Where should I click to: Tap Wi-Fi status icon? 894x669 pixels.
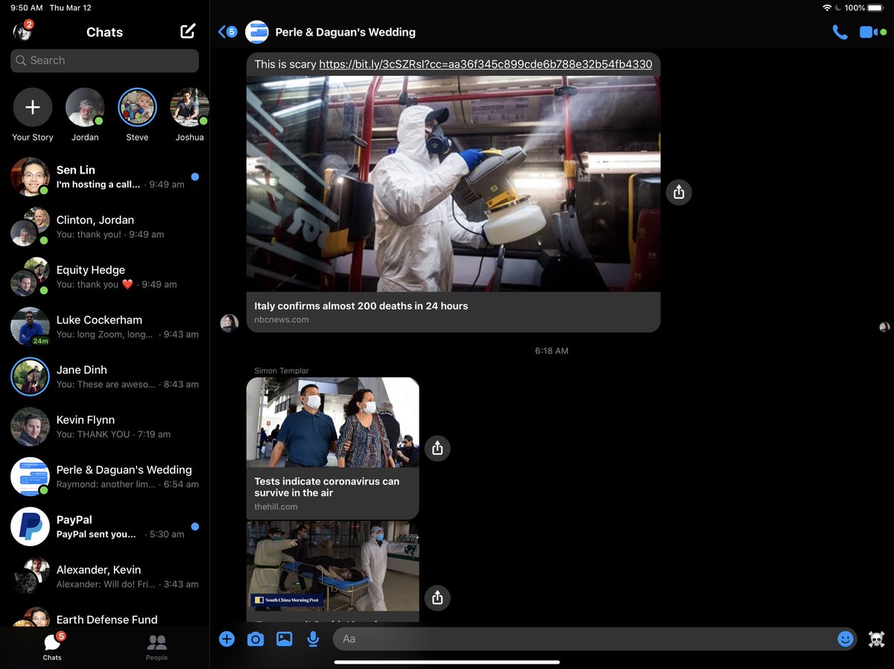(x=827, y=7)
